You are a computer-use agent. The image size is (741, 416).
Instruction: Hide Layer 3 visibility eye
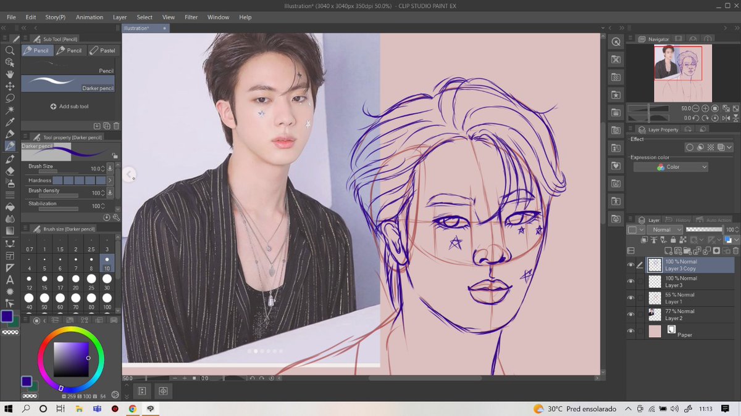(x=630, y=282)
